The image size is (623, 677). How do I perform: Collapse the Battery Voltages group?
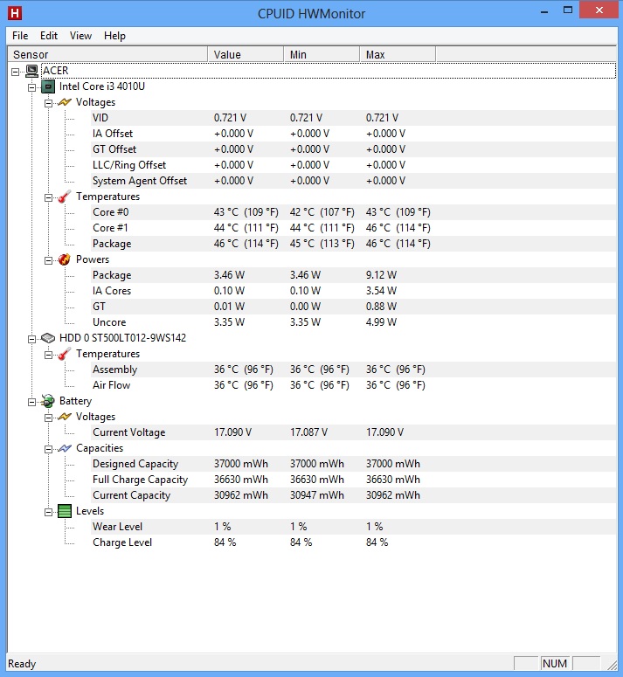[x=48, y=418]
